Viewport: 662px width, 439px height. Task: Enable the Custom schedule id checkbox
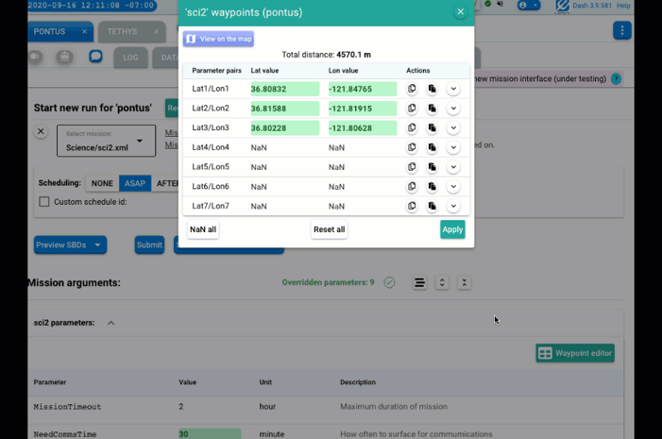click(x=44, y=202)
